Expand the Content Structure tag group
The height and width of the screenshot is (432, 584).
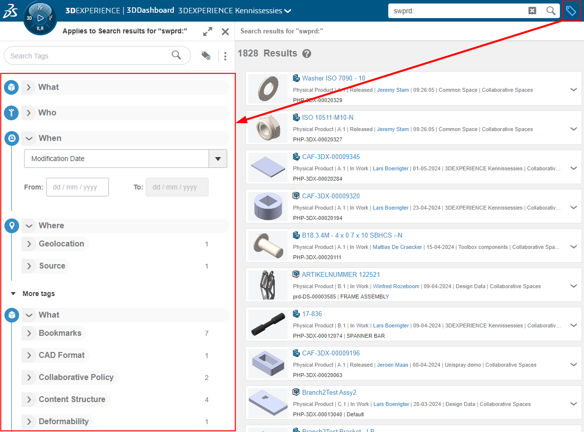point(29,400)
